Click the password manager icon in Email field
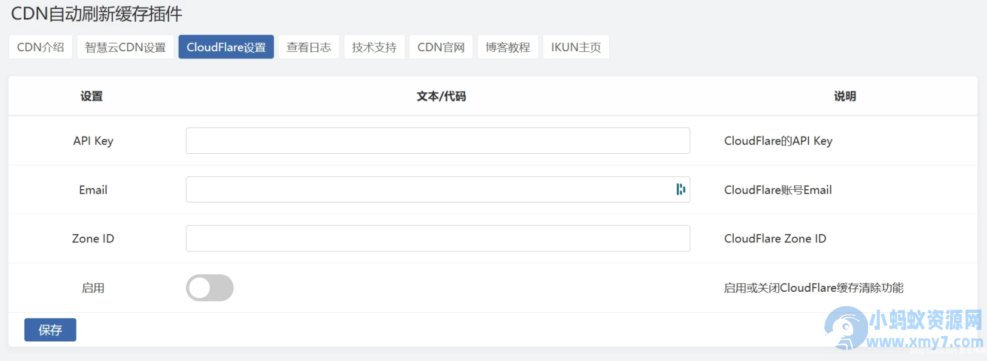 click(680, 189)
